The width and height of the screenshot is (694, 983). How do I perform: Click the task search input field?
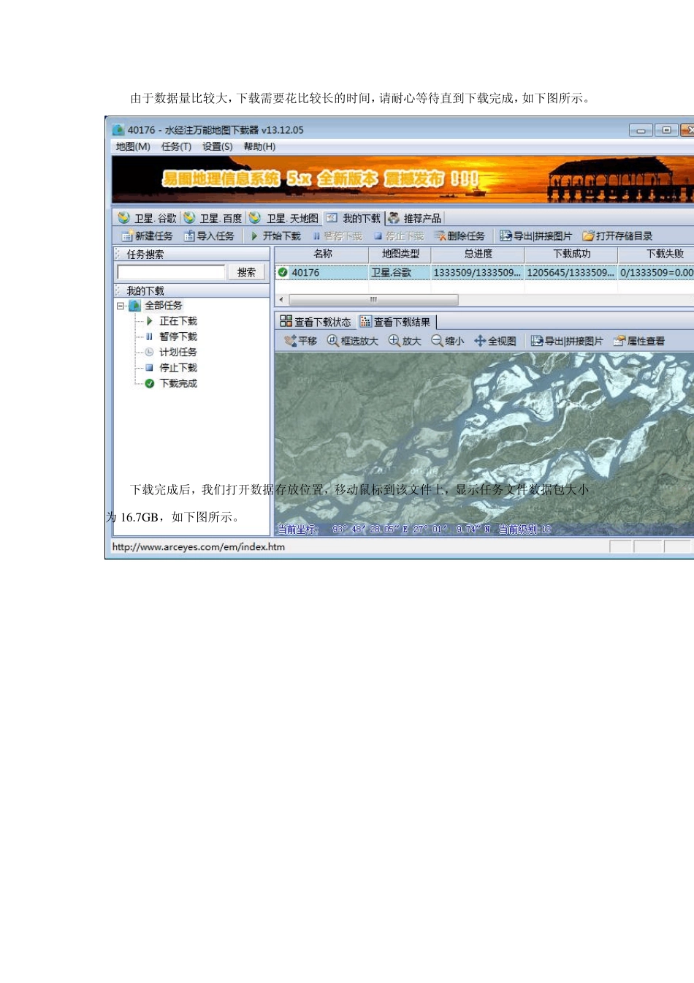[171, 272]
